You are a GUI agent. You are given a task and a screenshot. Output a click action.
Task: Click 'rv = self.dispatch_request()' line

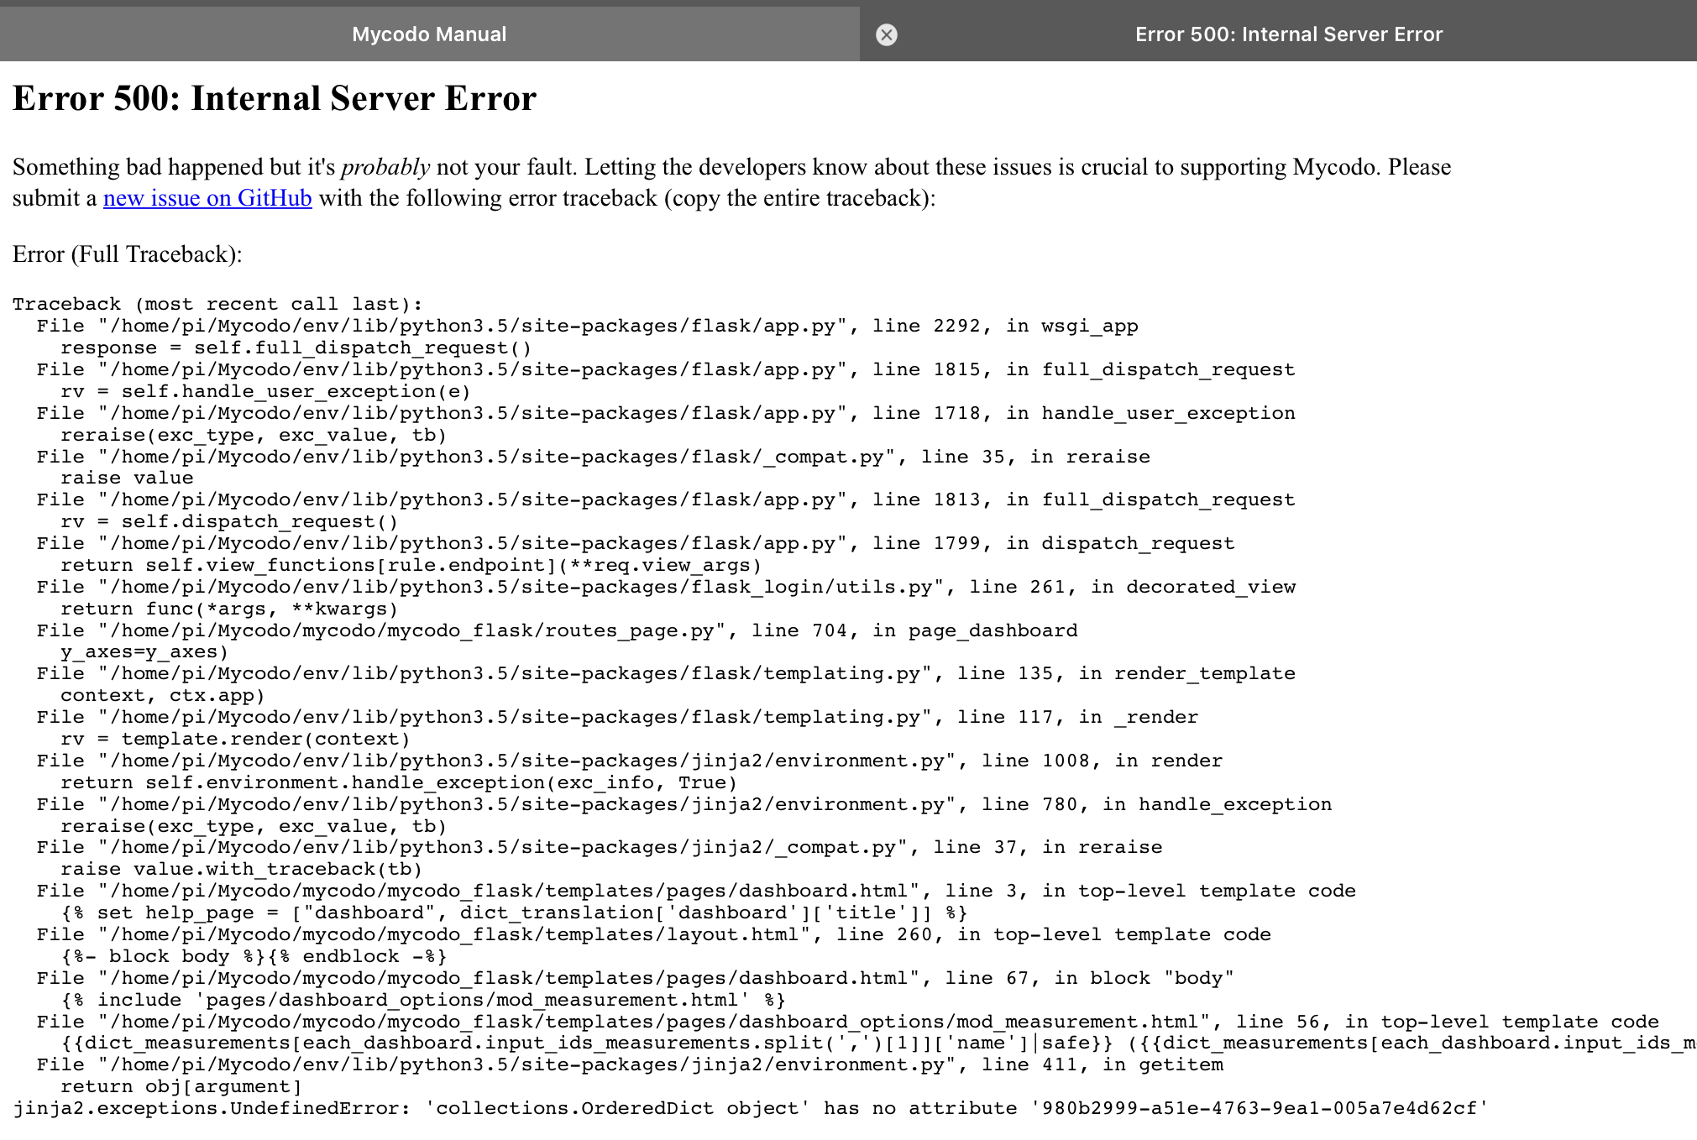(229, 521)
